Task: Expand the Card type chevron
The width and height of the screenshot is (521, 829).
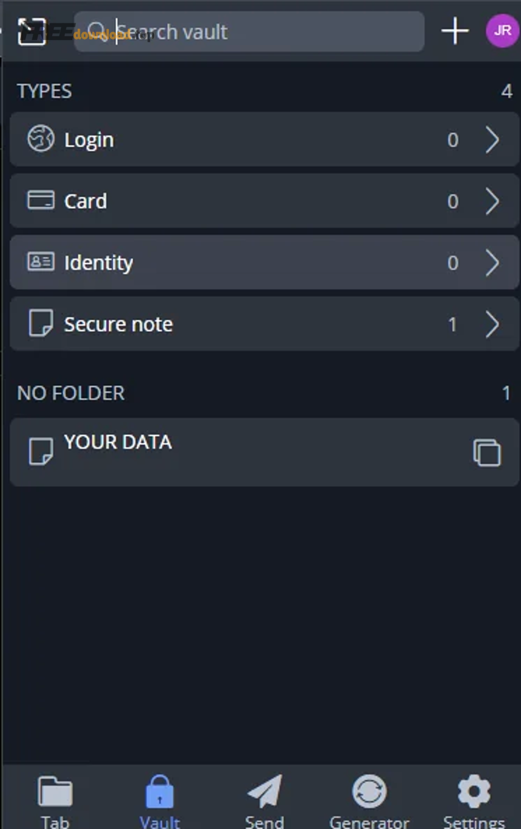Action: (x=492, y=201)
